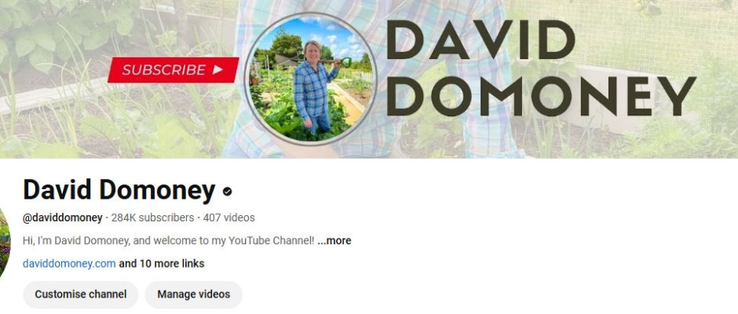Select the David Domoney channel title
This screenshot has height=314, width=738.
click(x=119, y=190)
